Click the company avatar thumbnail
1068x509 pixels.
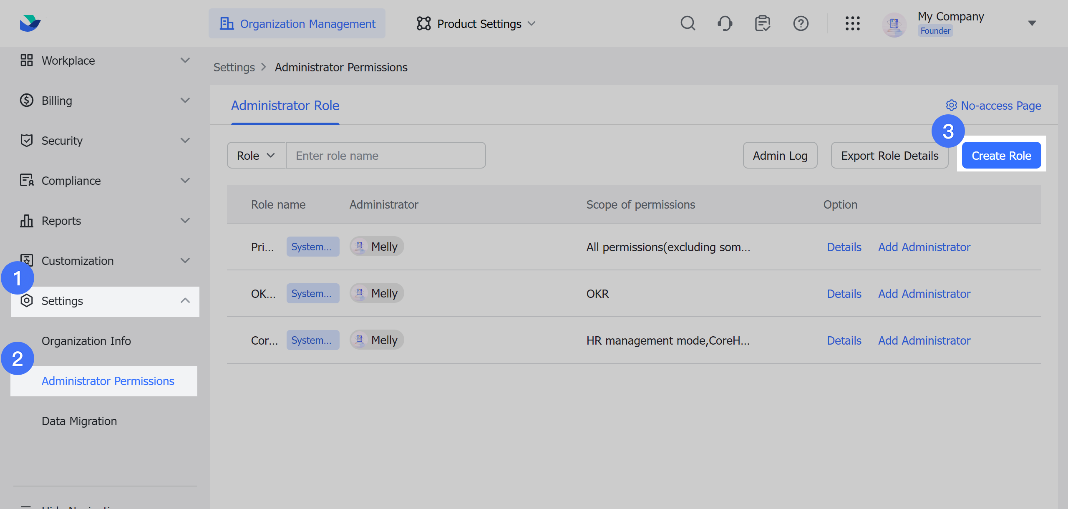[894, 24]
